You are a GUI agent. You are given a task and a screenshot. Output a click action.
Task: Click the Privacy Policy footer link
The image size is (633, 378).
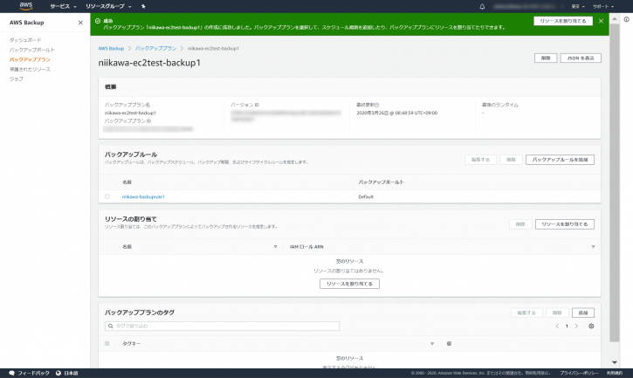tap(580, 373)
